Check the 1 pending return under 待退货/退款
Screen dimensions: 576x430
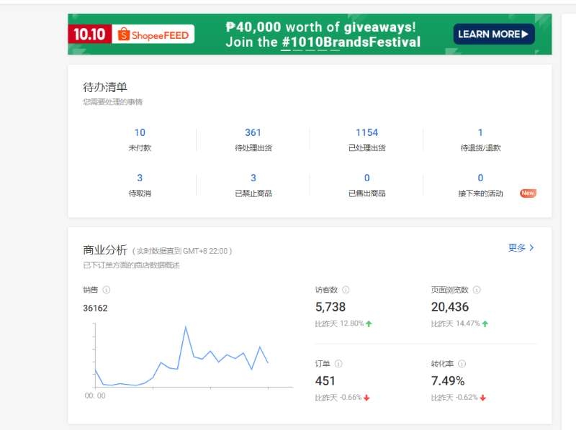(x=480, y=132)
